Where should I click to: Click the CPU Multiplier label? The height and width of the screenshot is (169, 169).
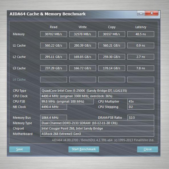[x=109, y=101]
